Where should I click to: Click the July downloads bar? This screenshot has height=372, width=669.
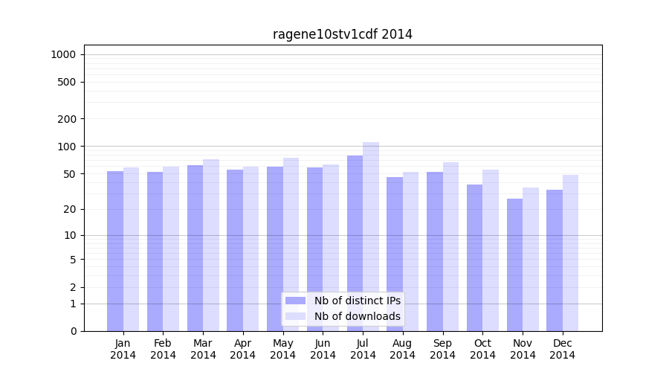[x=371, y=223]
